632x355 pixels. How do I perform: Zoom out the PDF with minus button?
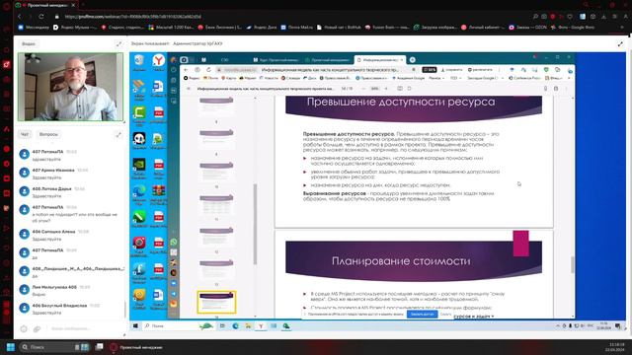(364, 89)
